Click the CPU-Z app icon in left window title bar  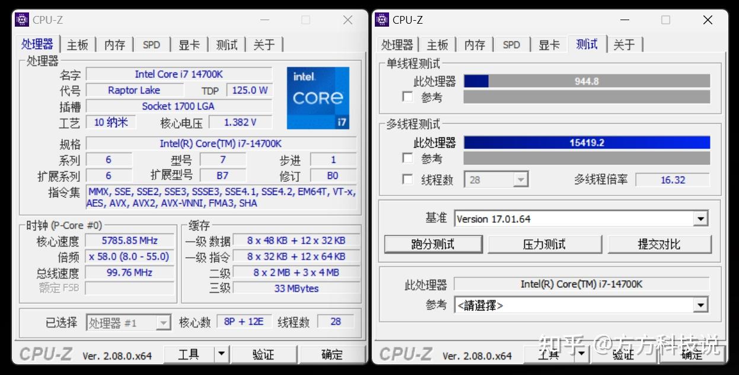(22, 20)
